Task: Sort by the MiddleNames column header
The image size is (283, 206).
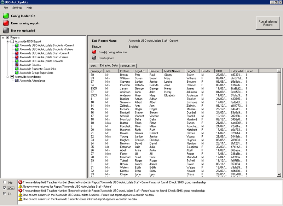Action: [174, 71]
